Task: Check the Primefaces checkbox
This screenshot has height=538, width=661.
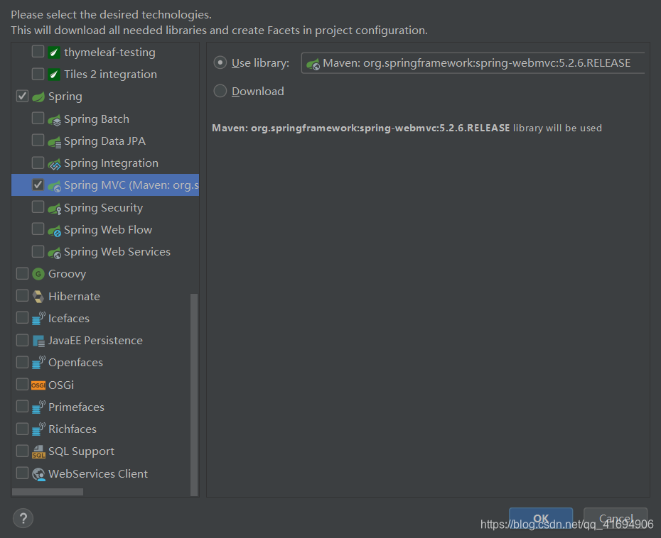Action: click(x=22, y=406)
